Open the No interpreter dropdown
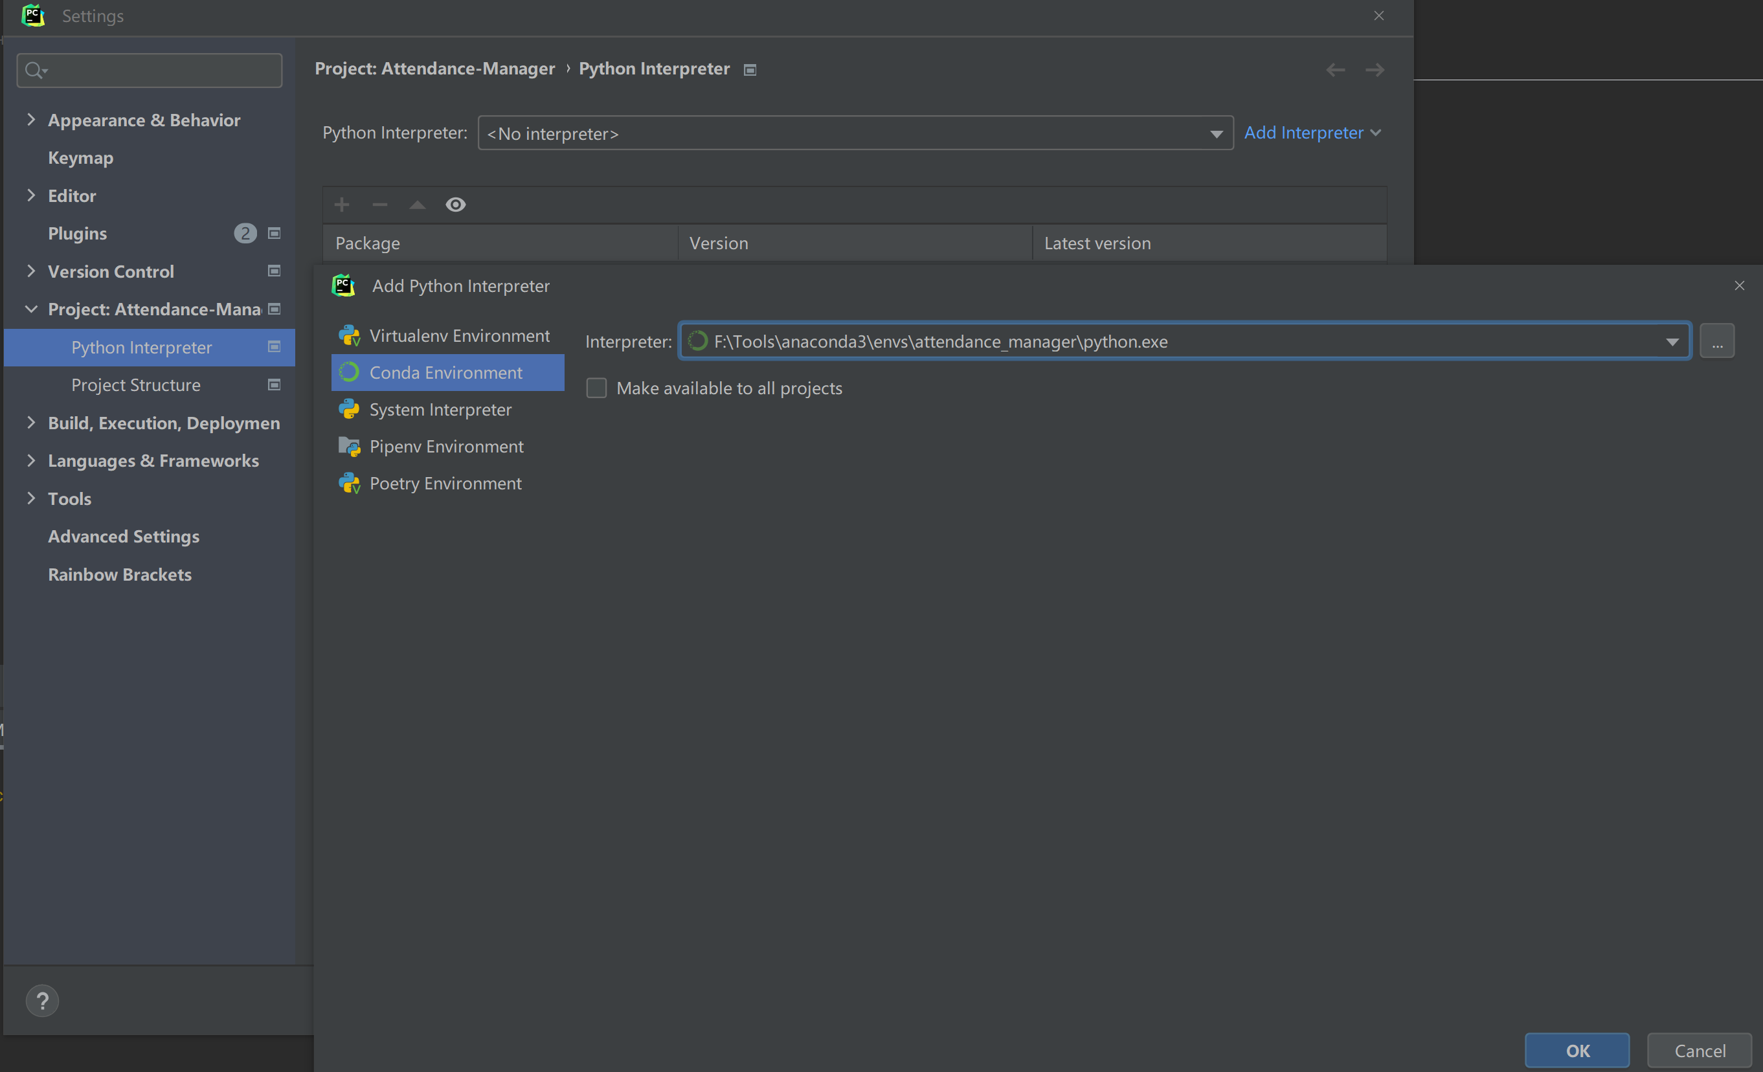 (1217, 134)
